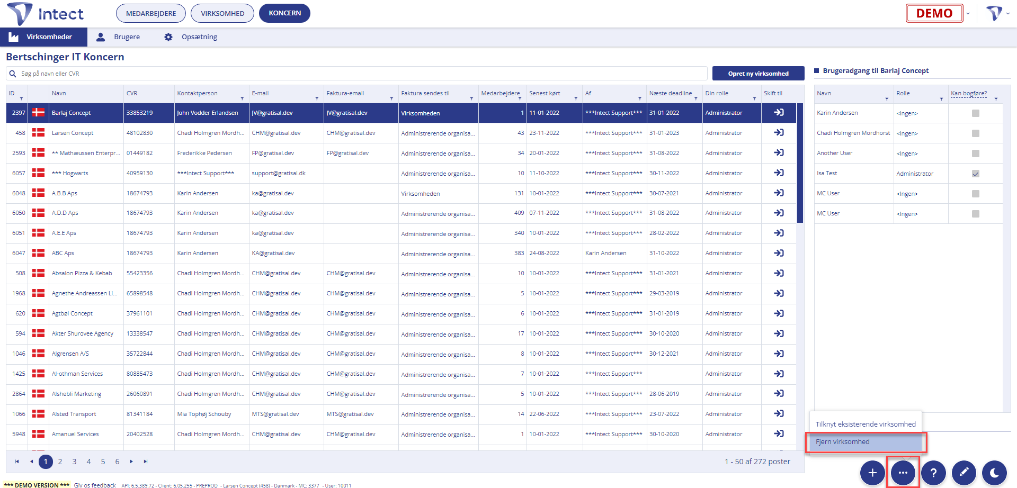Open the question mark help button

pos(934,473)
